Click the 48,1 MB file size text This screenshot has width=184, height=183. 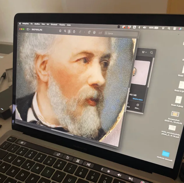tap(133, 95)
